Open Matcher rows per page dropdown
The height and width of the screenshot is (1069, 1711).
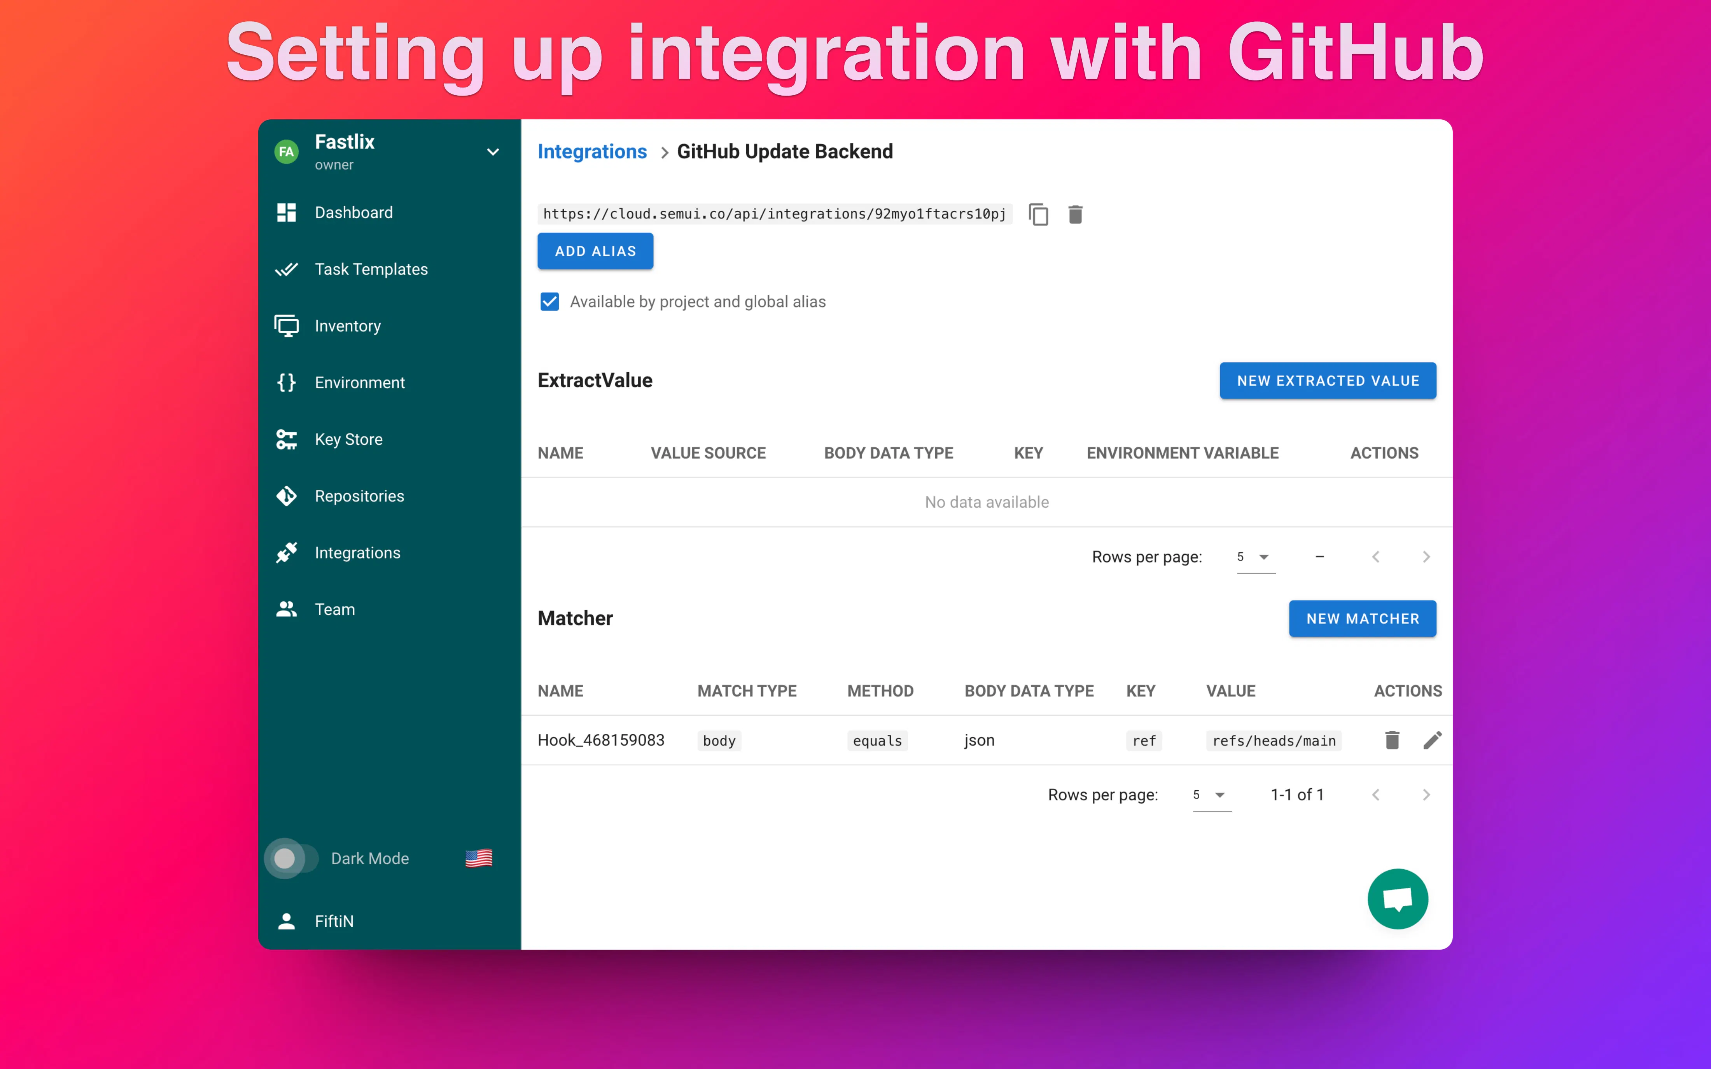[1212, 795]
